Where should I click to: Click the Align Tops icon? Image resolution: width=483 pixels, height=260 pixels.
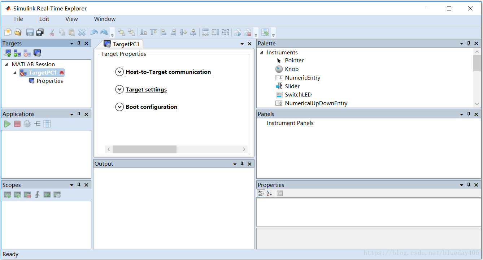tap(154, 32)
